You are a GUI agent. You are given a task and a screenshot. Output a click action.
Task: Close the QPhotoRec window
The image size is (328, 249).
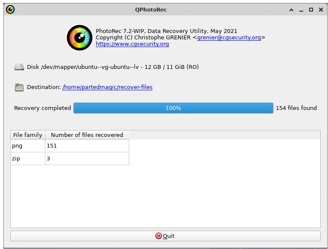point(321,9)
